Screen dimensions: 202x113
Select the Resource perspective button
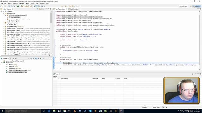coord(197,6)
